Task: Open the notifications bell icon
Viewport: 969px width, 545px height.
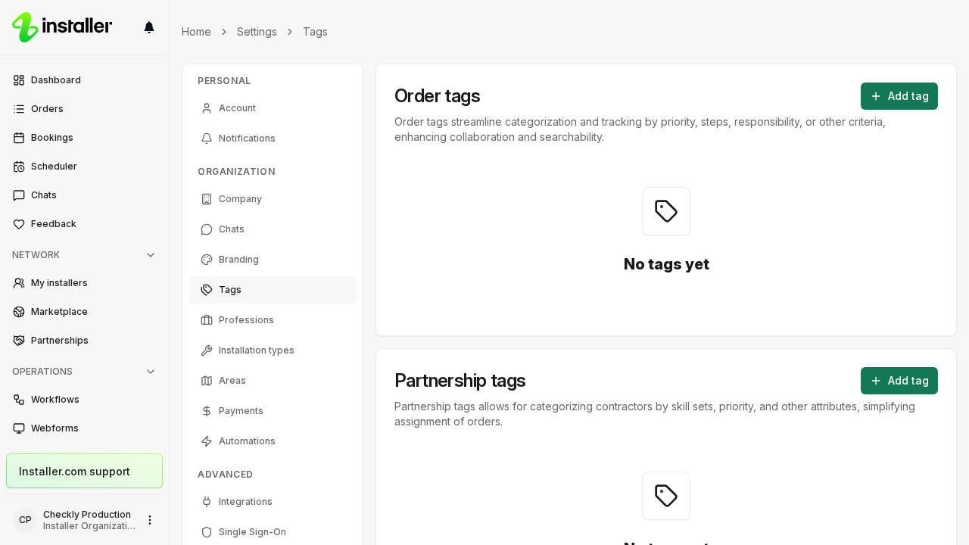Action: [149, 27]
